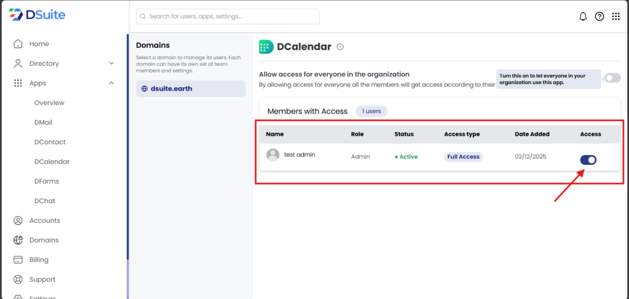
Task: Open the Support page in sidebar
Action: (42, 279)
